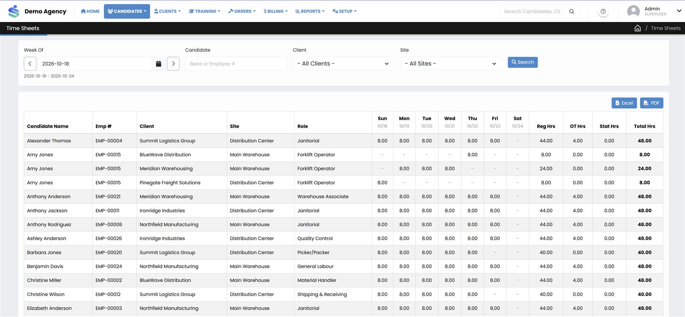Expand the Orders menu
685x317 pixels.
242,11
